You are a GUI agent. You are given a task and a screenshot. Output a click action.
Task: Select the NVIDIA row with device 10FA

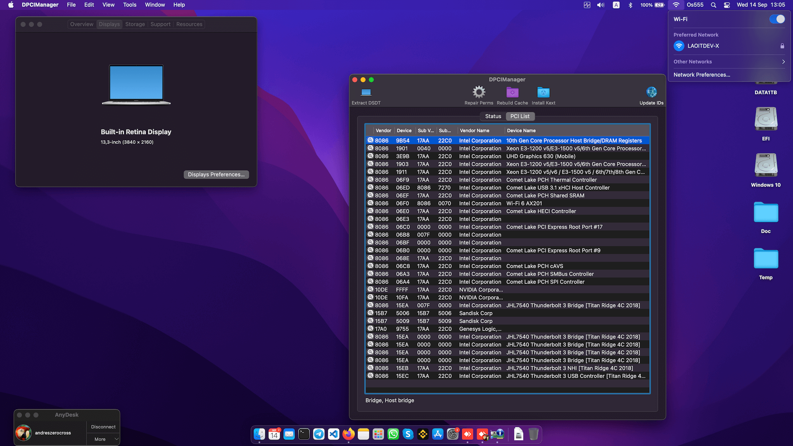click(507, 298)
